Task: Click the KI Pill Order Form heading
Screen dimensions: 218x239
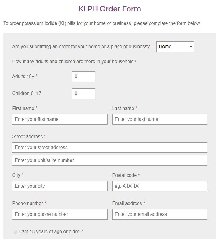Action: [110, 9]
